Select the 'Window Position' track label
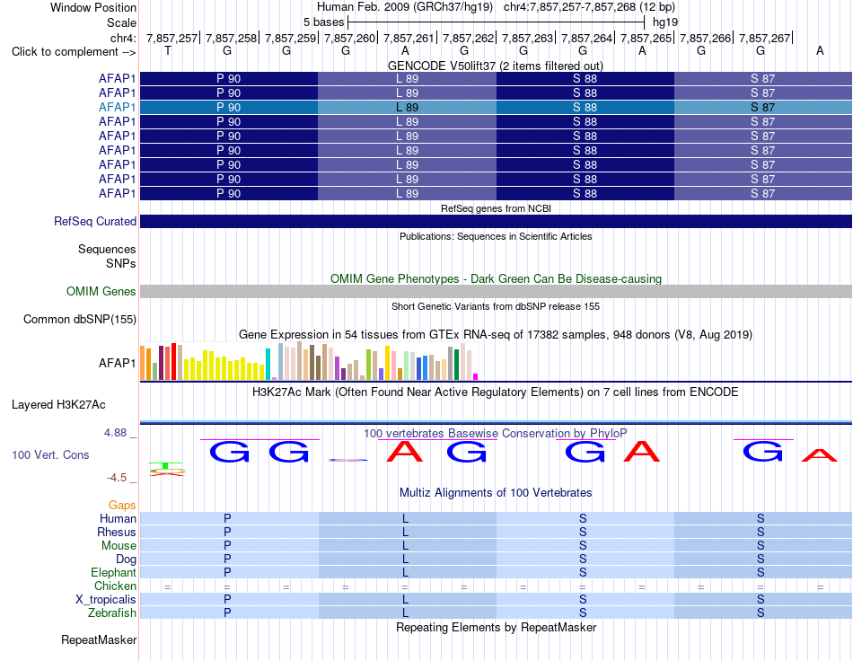Screen dimensions: 853x661 pos(93,7)
